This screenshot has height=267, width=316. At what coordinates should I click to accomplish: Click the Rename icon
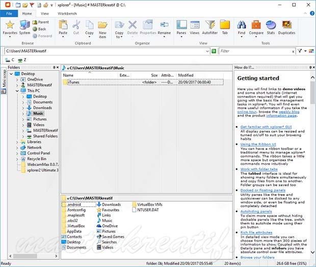[x=164, y=25]
